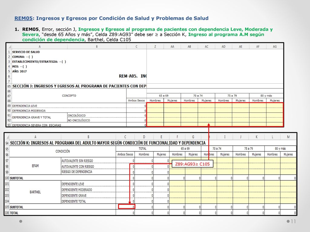Viewport: 310px width, 232px height.
Task: Click the "SECCIÓN K: INGRESOS AL PROGRAMA" heading cell
Action: coord(108,143)
